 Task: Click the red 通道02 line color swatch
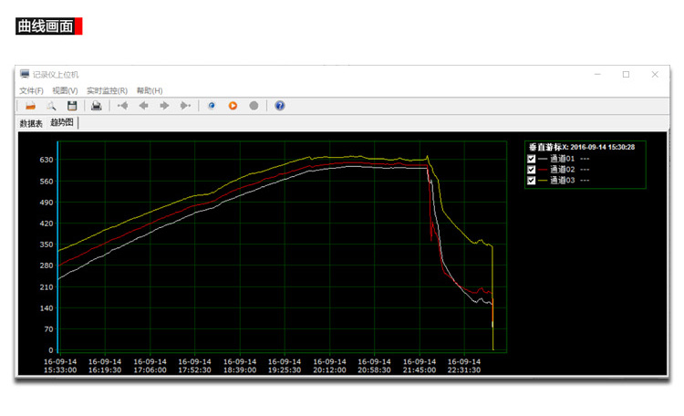pos(543,170)
